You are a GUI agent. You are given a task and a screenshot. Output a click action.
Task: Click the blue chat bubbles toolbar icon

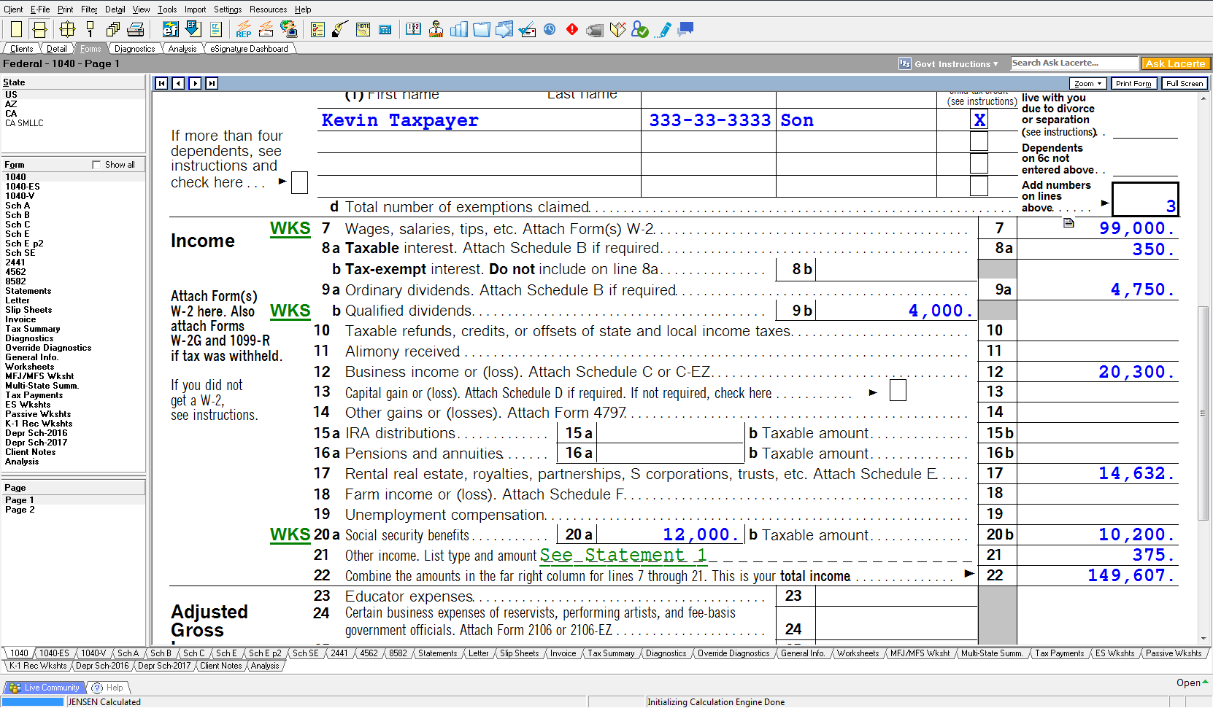click(685, 29)
